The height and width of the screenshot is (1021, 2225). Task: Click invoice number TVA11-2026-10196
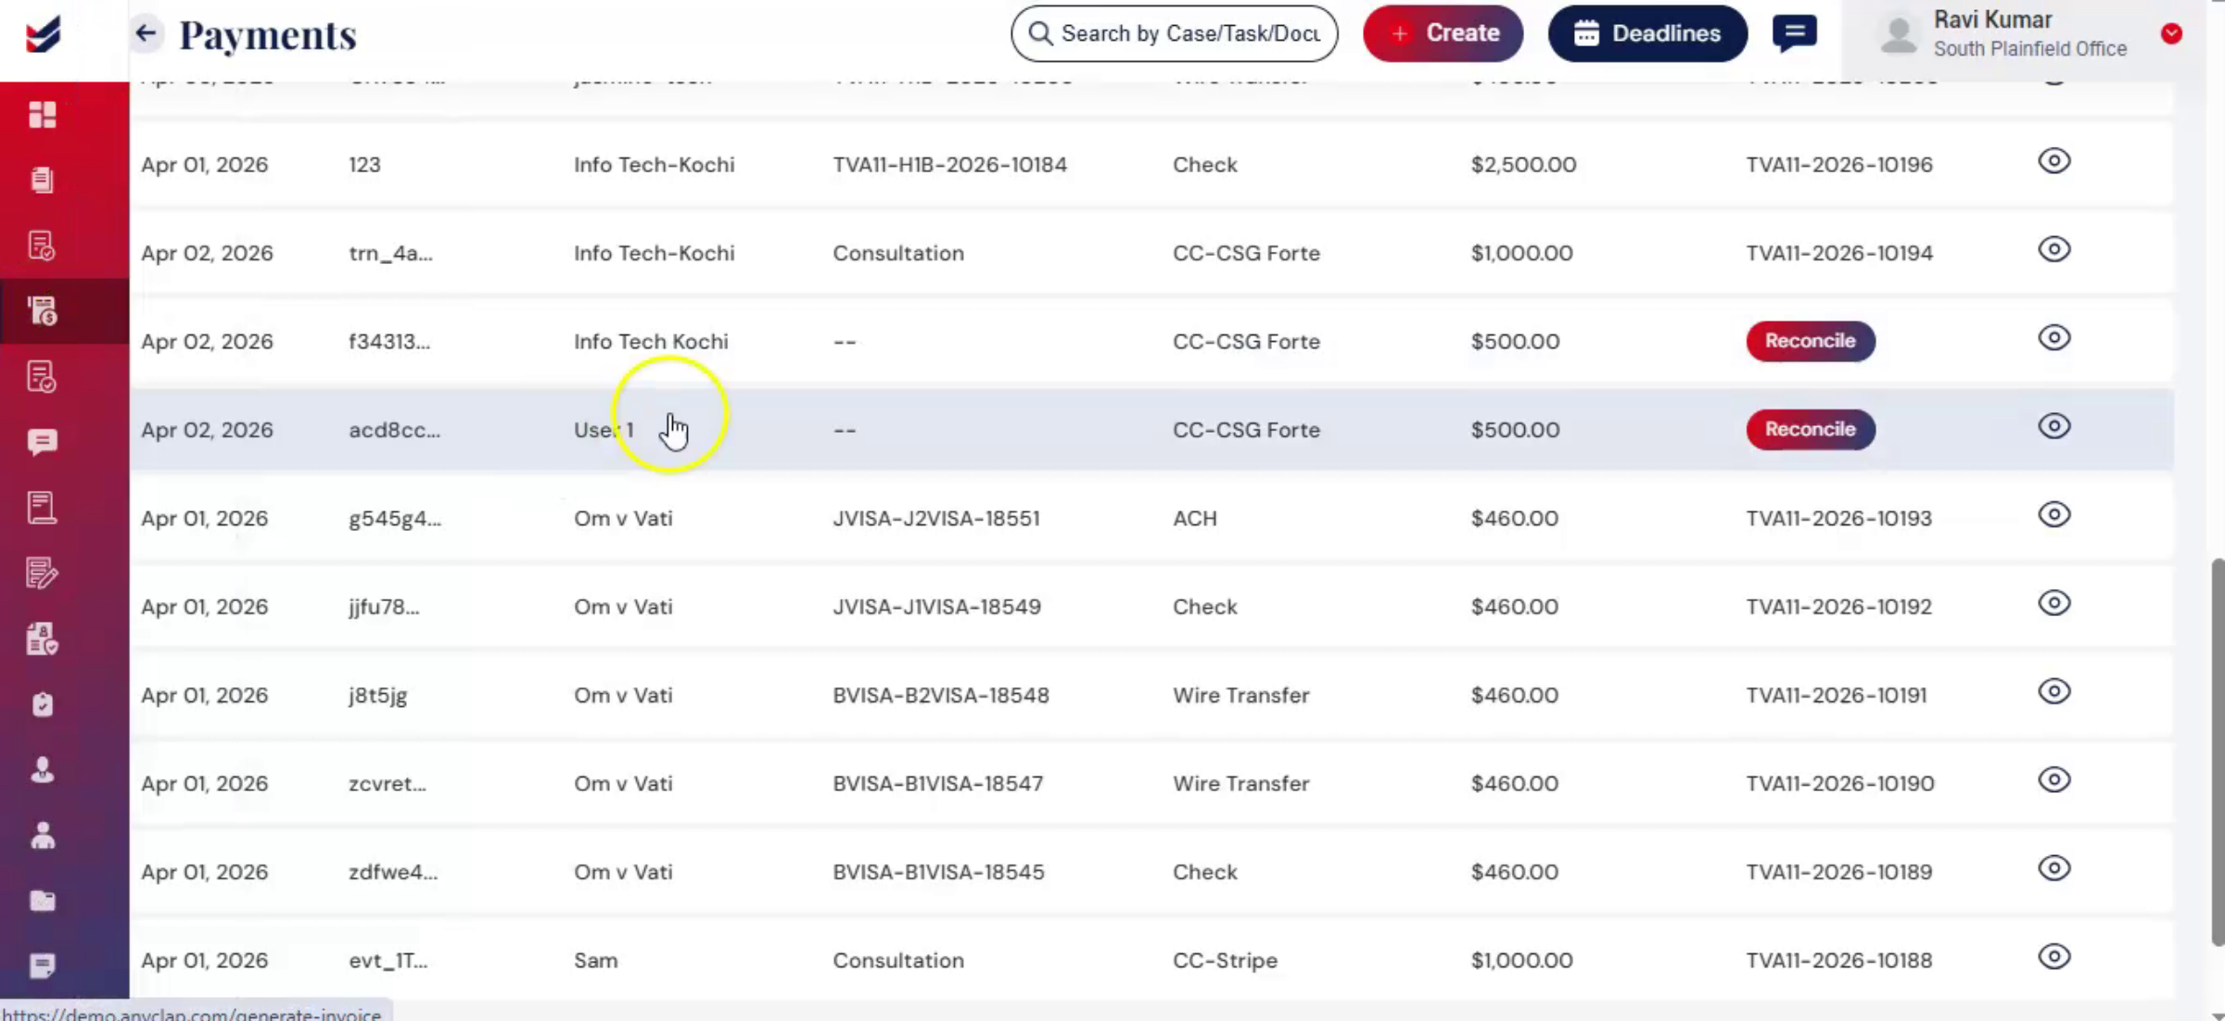coord(1839,165)
